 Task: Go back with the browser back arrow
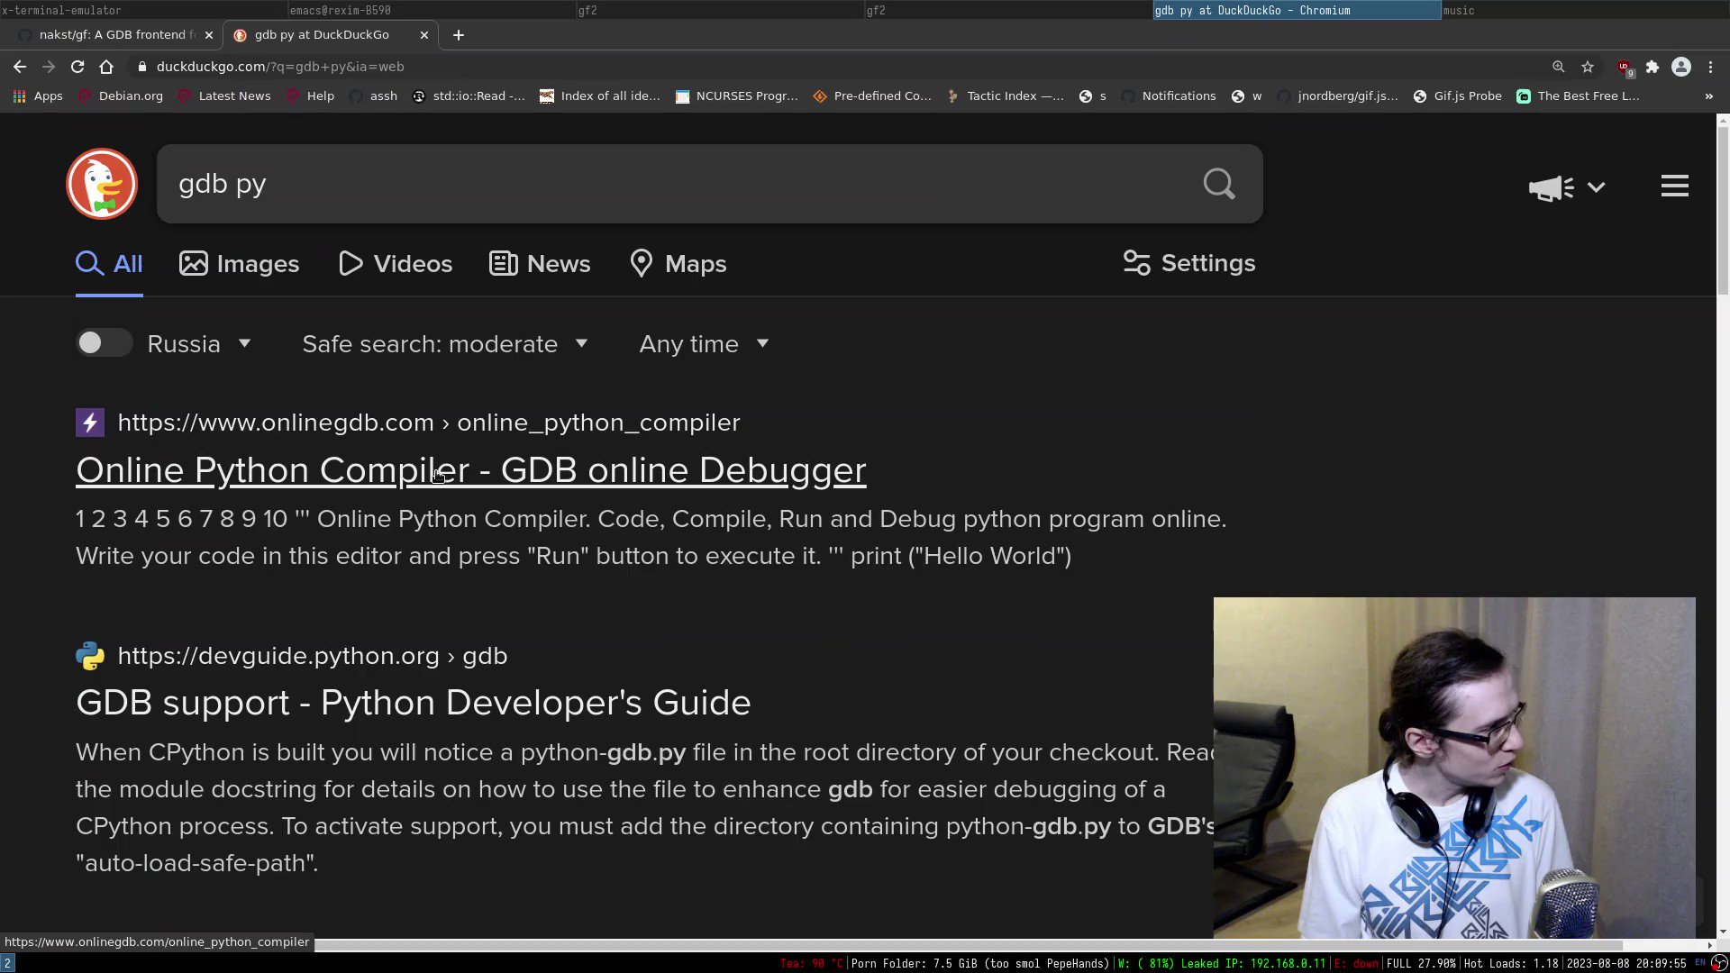tap(20, 67)
